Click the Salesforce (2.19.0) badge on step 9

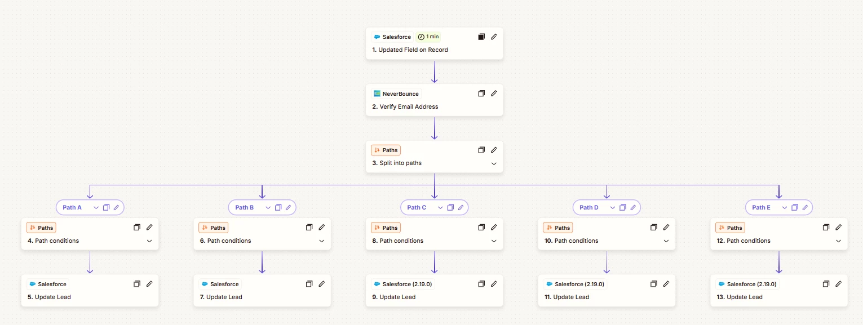(x=402, y=284)
